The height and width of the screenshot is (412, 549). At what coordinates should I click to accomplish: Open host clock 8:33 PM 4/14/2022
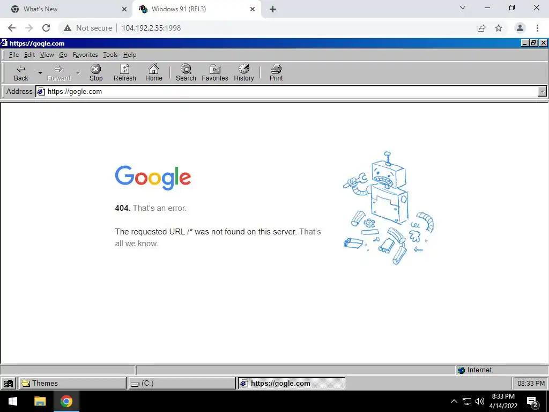pos(503,401)
